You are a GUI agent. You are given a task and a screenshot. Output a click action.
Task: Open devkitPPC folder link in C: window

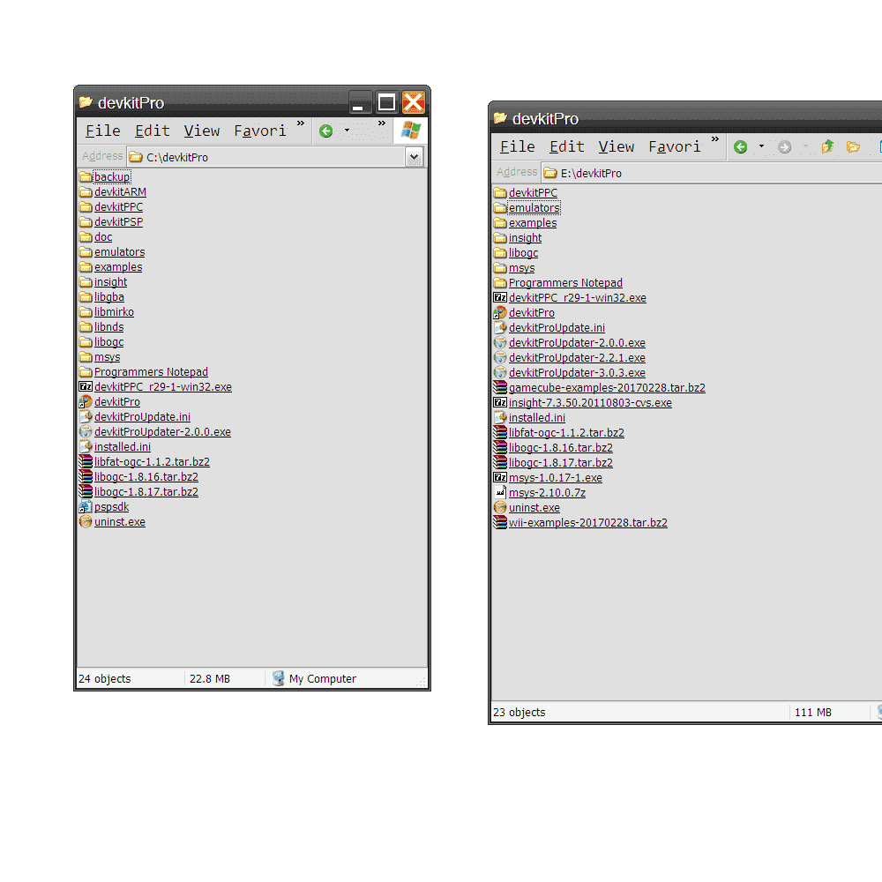119,207
